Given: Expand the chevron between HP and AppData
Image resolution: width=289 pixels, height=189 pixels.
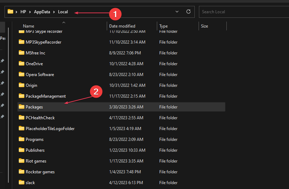Looking at the screenshot, I should coord(30,12).
